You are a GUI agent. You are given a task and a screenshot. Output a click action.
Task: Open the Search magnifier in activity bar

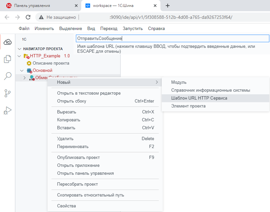[7, 76]
